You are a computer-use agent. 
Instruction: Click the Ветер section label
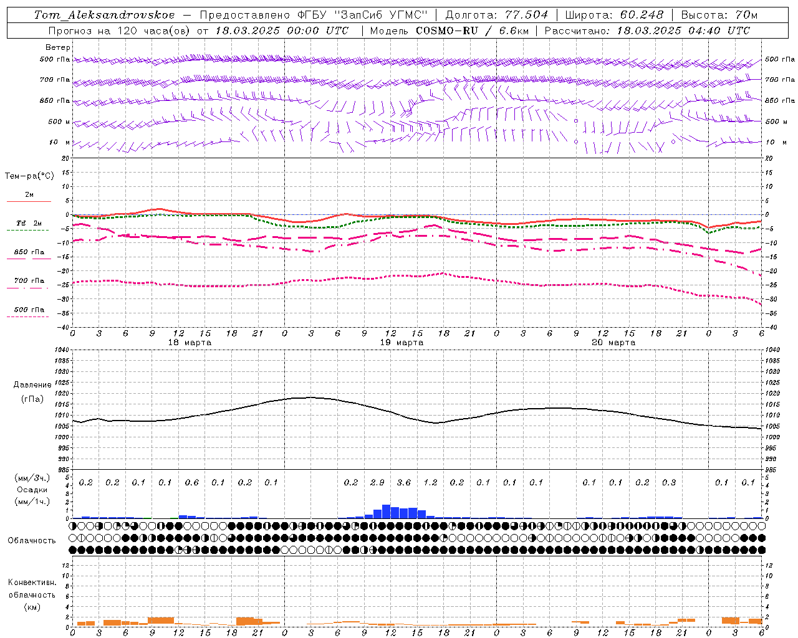(x=57, y=47)
